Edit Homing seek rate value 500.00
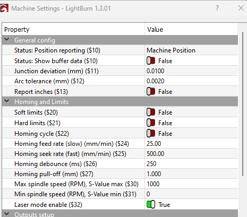The image size is (247, 217). tap(155, 154)
